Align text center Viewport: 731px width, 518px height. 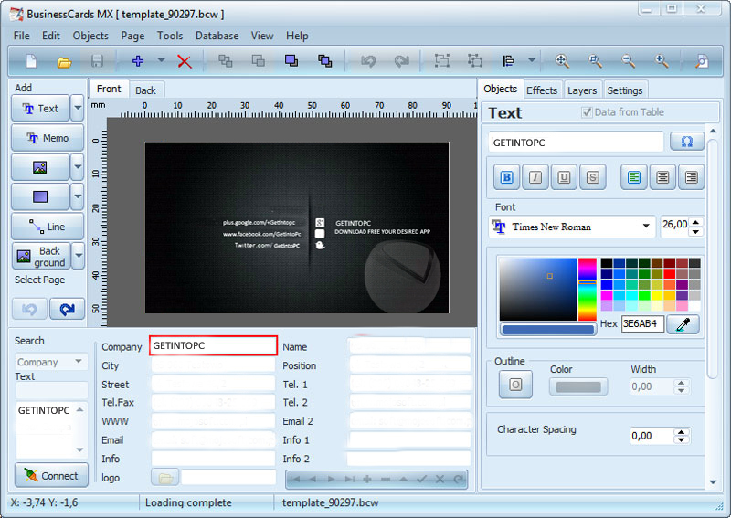coord(662,177)
